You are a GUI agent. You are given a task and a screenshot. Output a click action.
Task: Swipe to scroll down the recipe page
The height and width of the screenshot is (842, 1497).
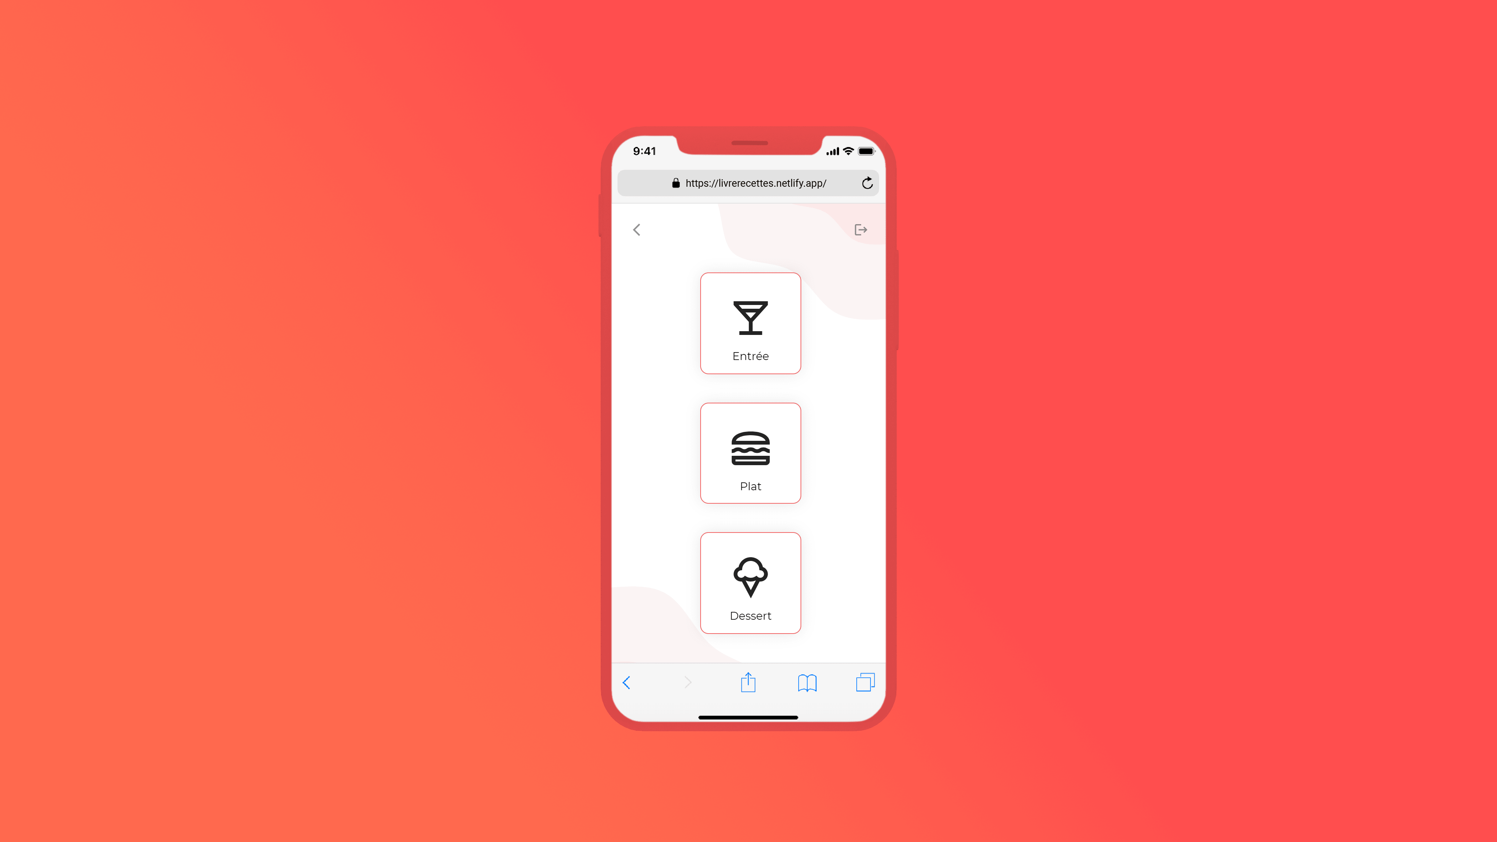tap(748, 452)
